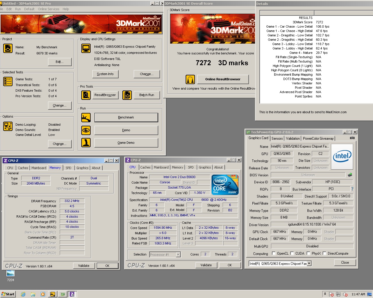Click the Game Demo joystick icon
373x298 pixels.
click(86, 143)
